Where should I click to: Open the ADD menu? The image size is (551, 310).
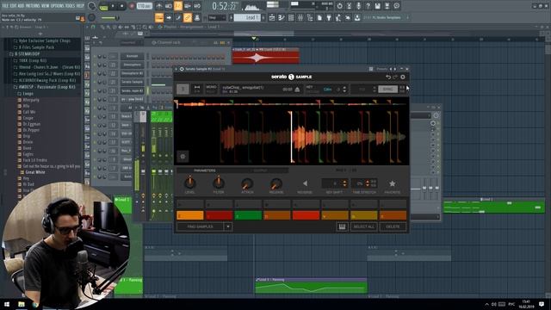point(21,6)
